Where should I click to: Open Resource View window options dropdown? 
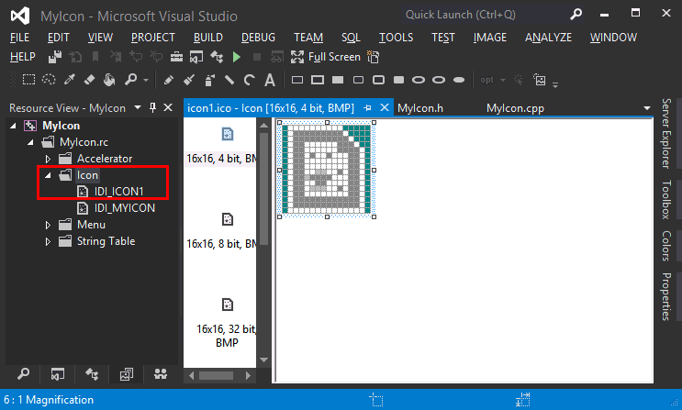138,107
